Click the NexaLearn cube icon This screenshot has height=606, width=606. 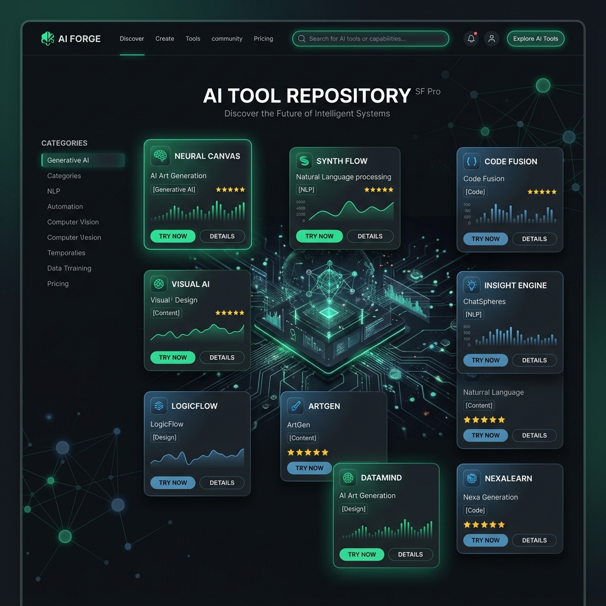(472, 478)
